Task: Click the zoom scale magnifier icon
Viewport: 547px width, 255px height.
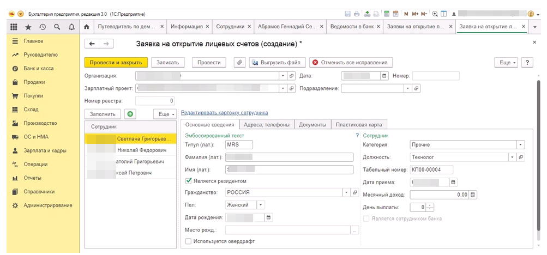Action: 435,14
